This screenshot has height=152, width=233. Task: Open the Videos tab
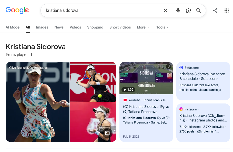tap(75, 27)
